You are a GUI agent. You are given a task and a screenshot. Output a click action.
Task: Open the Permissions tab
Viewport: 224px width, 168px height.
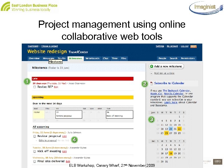[188, 58]
